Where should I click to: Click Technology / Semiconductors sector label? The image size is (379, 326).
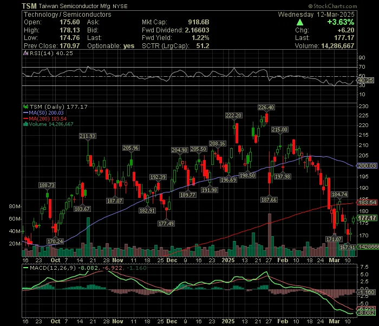(68, 15)
